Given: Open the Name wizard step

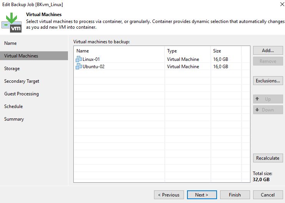Looking at the screenshot, I should (10, 43).
